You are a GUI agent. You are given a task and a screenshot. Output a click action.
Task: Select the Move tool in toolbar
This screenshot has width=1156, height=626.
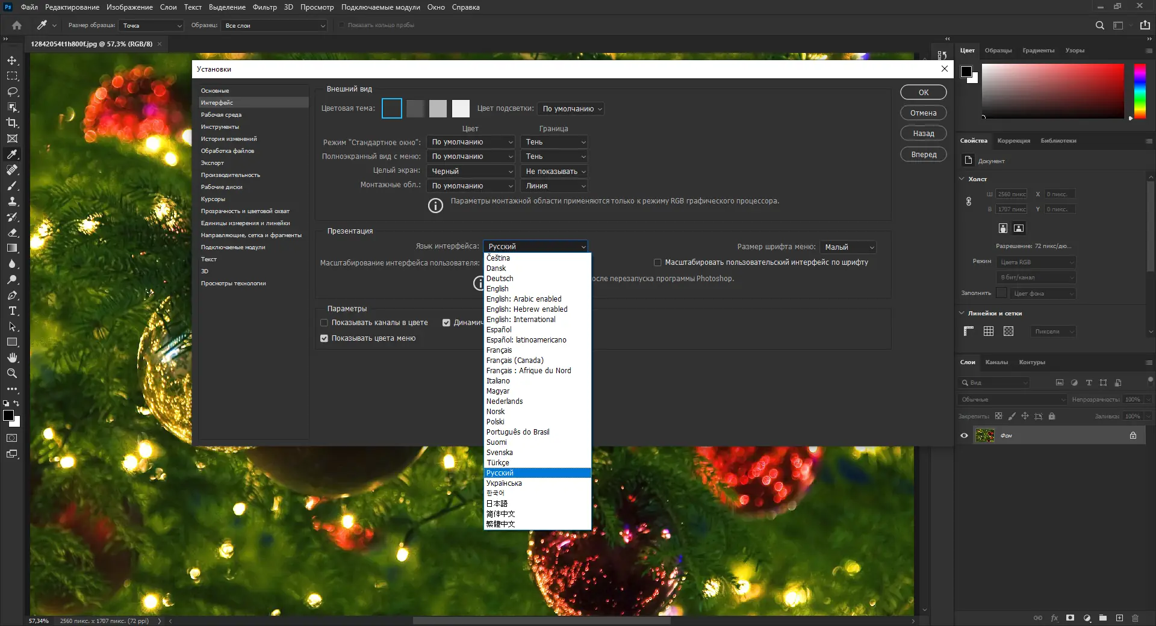point(12,61)
